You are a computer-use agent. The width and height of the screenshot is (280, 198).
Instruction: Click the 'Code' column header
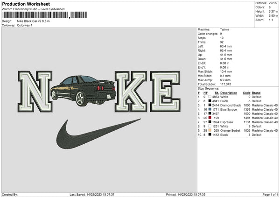click(x=246, y=93)
